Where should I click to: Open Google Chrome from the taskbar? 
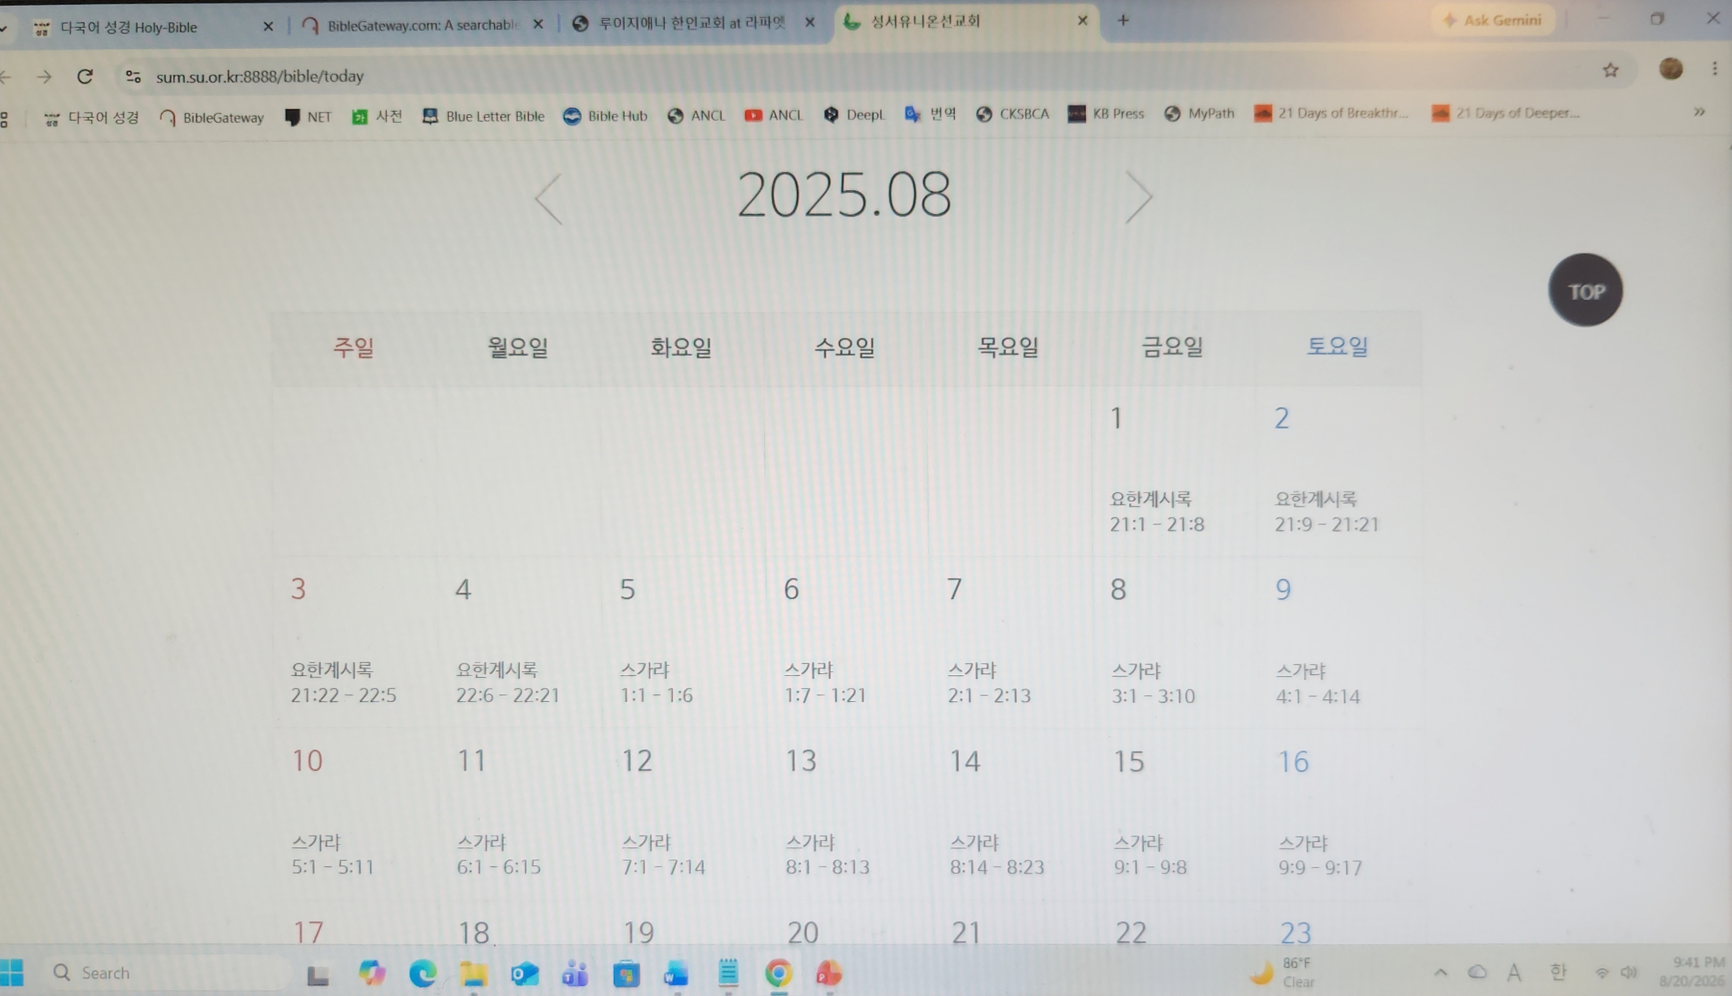778,974
